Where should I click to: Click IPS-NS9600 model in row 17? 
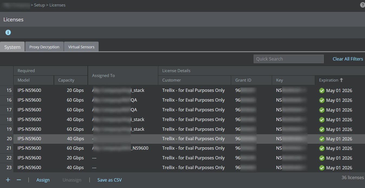29,110
